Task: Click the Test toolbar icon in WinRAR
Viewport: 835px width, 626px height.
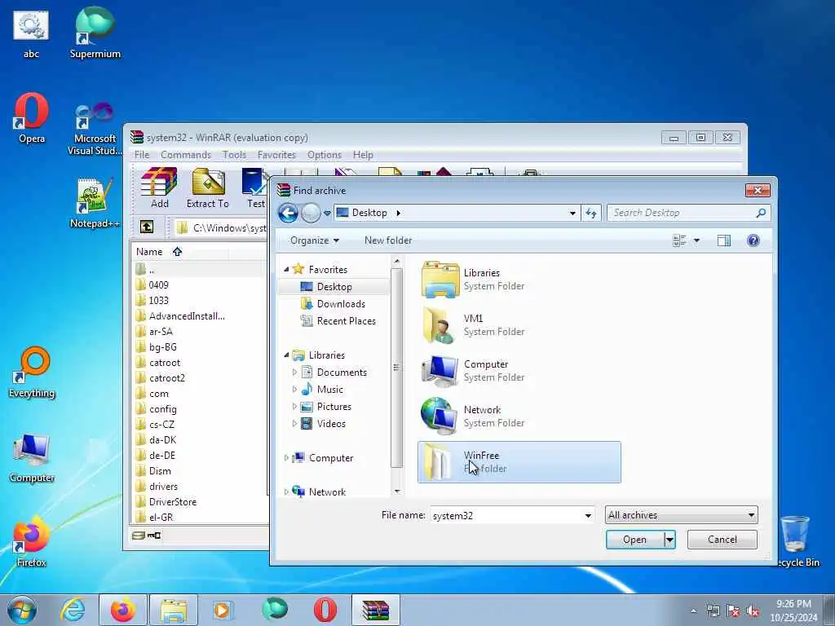Action: point(255,187)
